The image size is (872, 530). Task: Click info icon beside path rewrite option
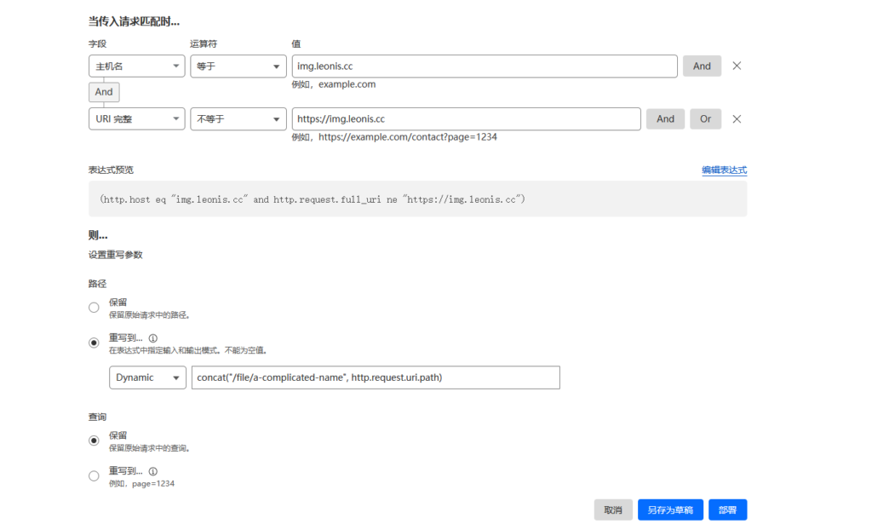coord(152,338)
